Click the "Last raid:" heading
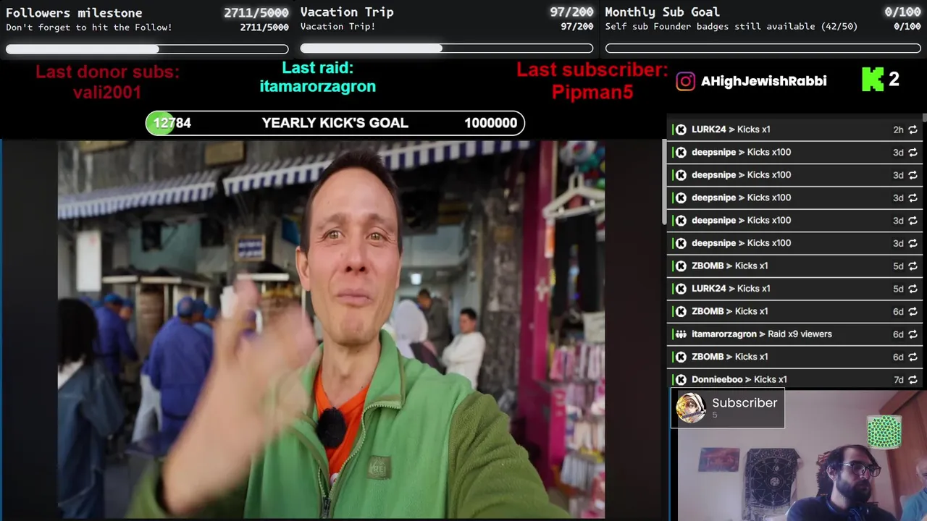This screenshot has height=521, width=927. 317,67
